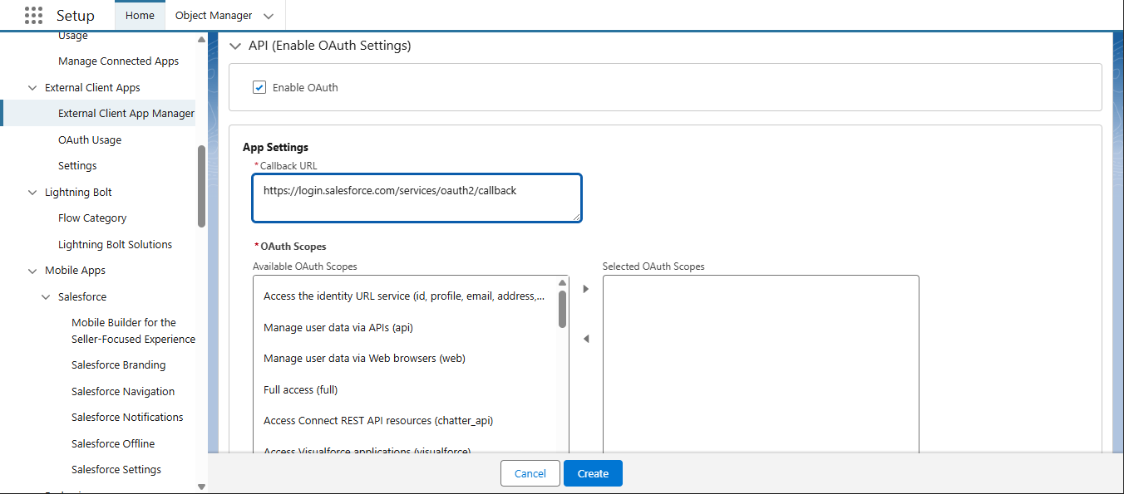Open the App Launcher grid icon

(33, 16)
